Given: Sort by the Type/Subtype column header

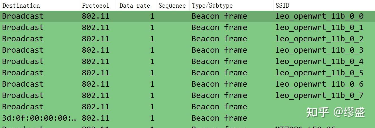Looking at the screenshot, I should (231, 5).
